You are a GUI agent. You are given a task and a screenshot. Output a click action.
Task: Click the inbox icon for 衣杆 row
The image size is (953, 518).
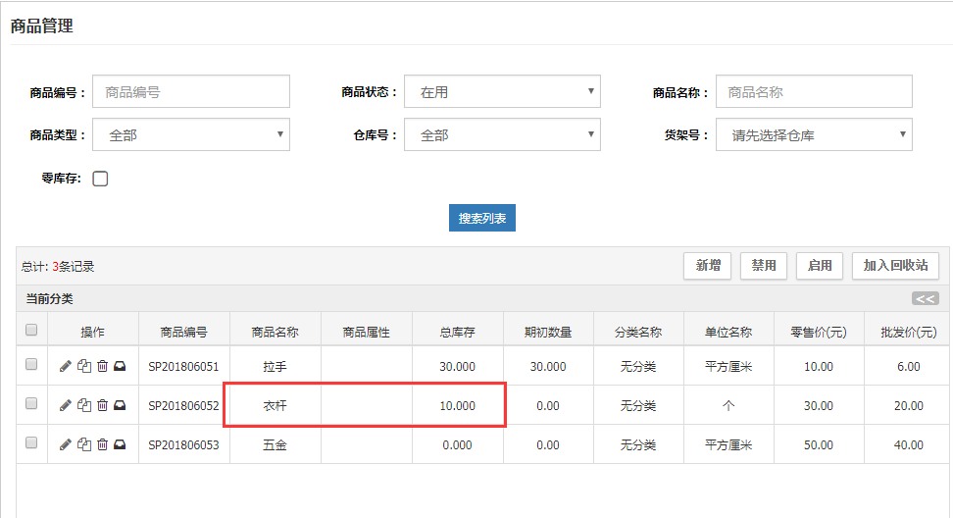[x=120, y=405]
